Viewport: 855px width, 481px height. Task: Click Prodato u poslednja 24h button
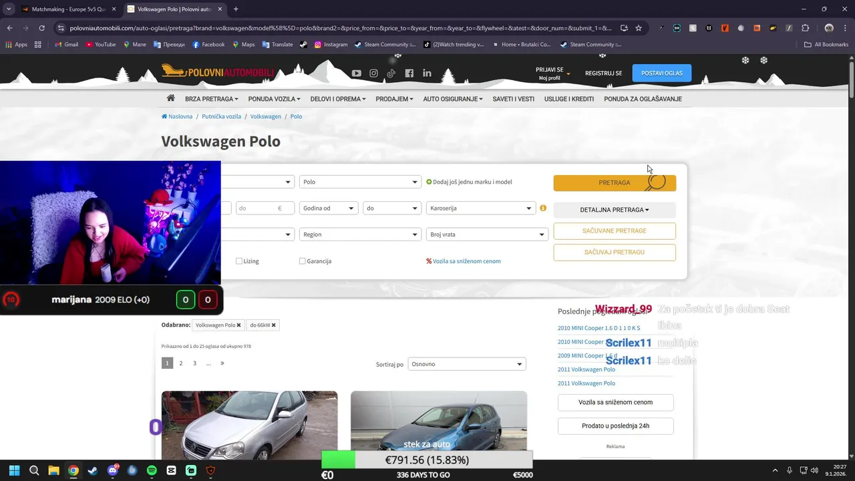coord(615,426)
